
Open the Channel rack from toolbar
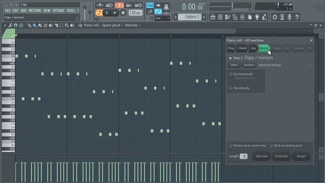tap(220, 17)
